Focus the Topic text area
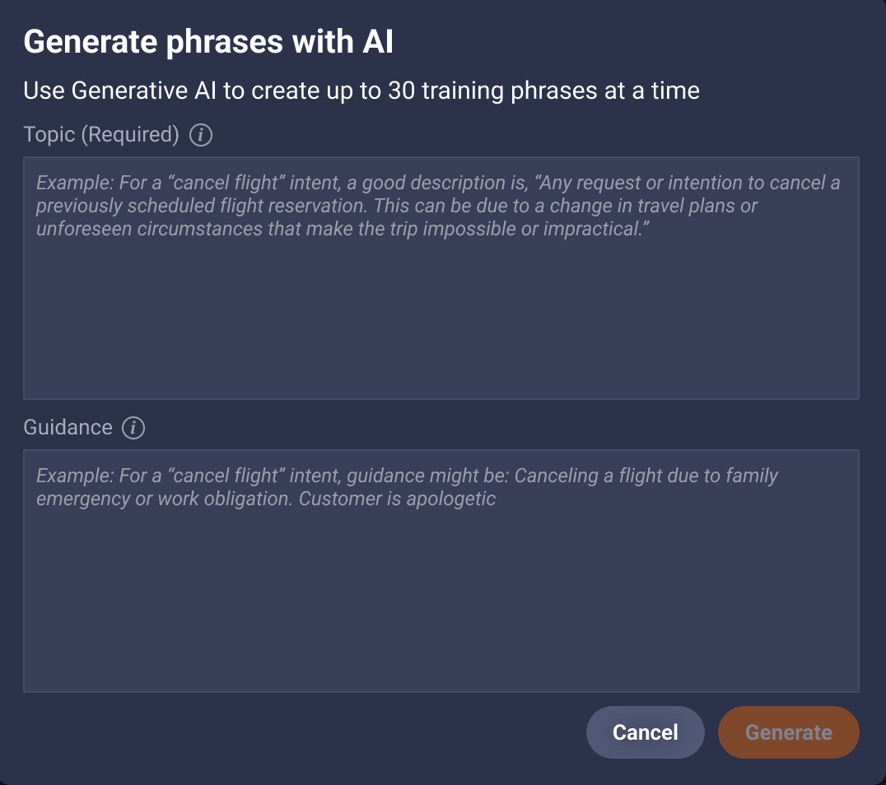886x785 pixels. 441,278
